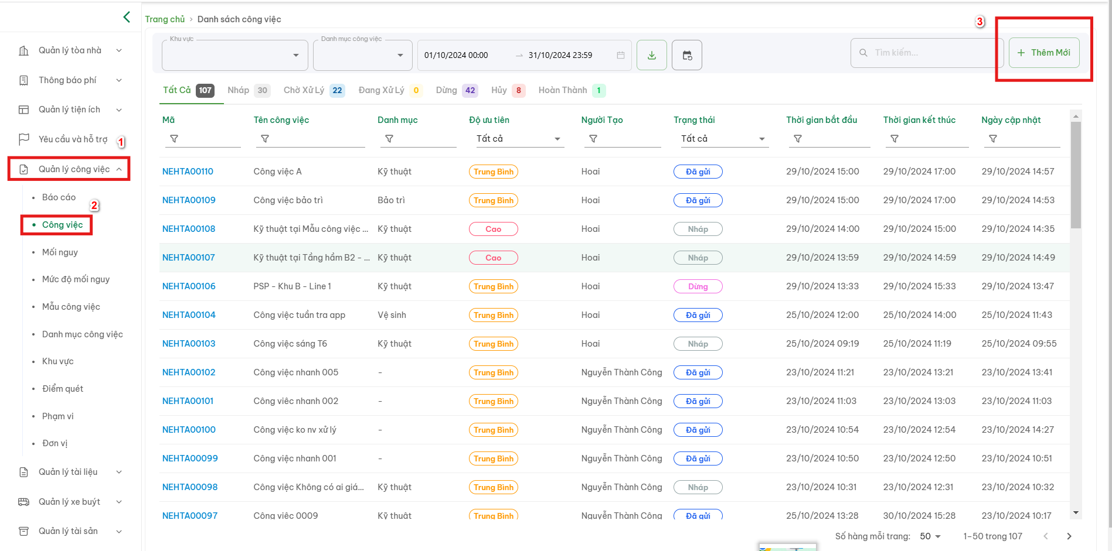
Task: Click end date 31/10/2024 23:59 field
Action: [560, 55]
